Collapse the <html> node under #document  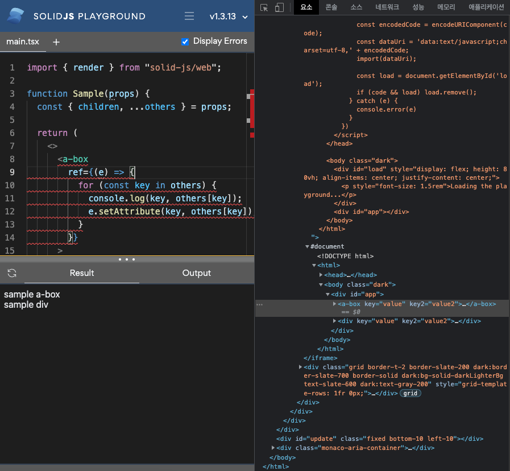(x=314, y=265)
